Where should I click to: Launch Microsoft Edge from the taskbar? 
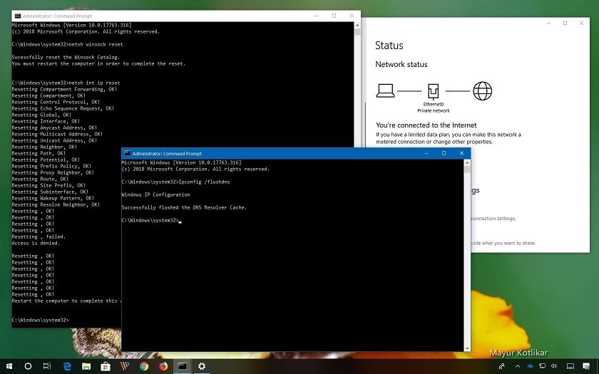coord(67,366)
